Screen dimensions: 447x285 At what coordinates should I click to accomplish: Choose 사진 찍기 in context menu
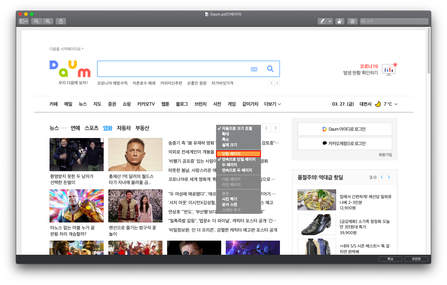pos(238,199)
